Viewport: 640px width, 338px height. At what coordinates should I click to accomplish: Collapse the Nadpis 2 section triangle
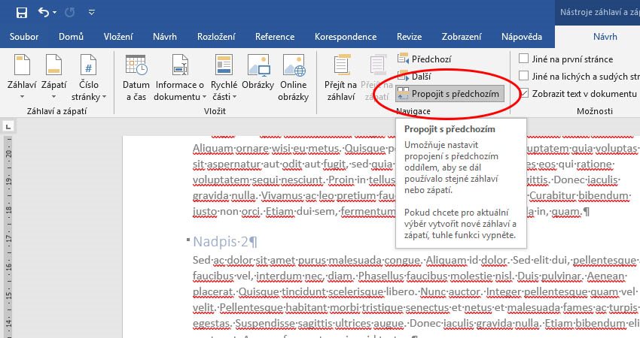(x=188, y=240)
